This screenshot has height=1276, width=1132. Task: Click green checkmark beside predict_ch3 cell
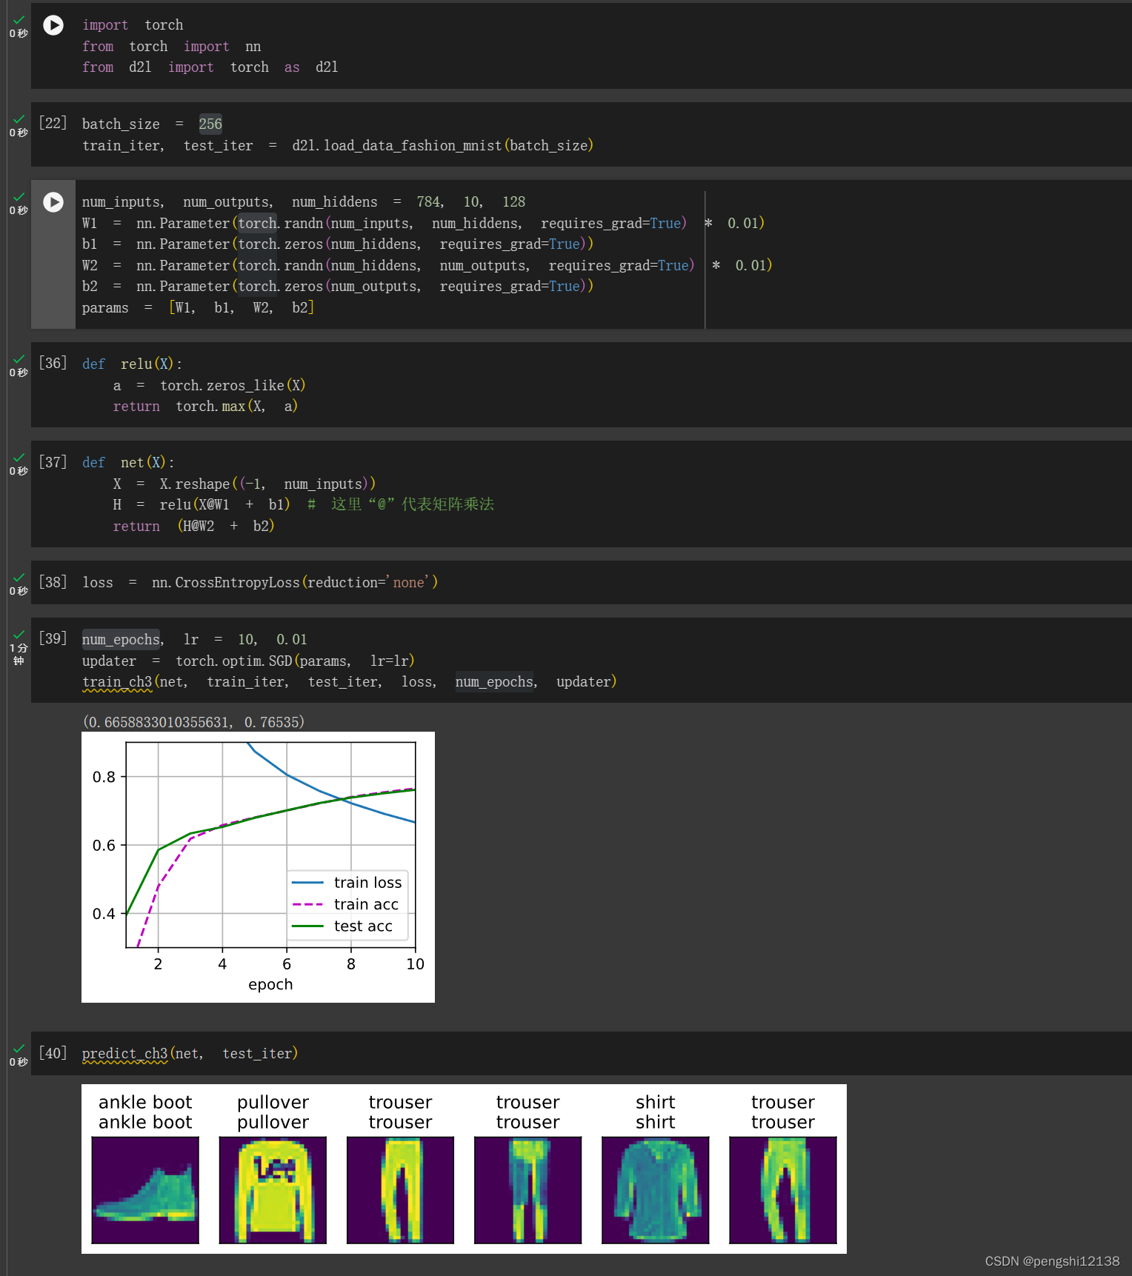[19, 1049]
